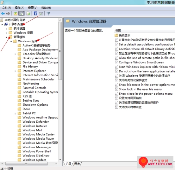Select the Windows Defender folder
Image resolution: width=175 pixels, height=170 pixels.
coord(36,122)
